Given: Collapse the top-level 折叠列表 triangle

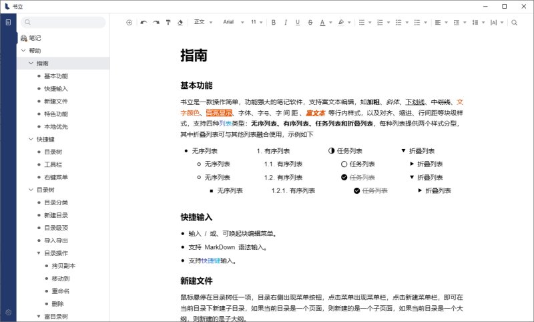Looking at the screenshot, I should (404, 150).
